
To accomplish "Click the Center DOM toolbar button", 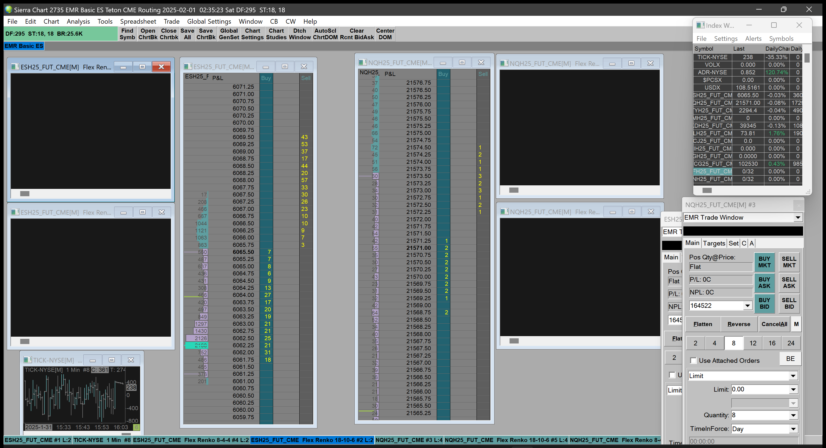I will click(x=385, y=34).
